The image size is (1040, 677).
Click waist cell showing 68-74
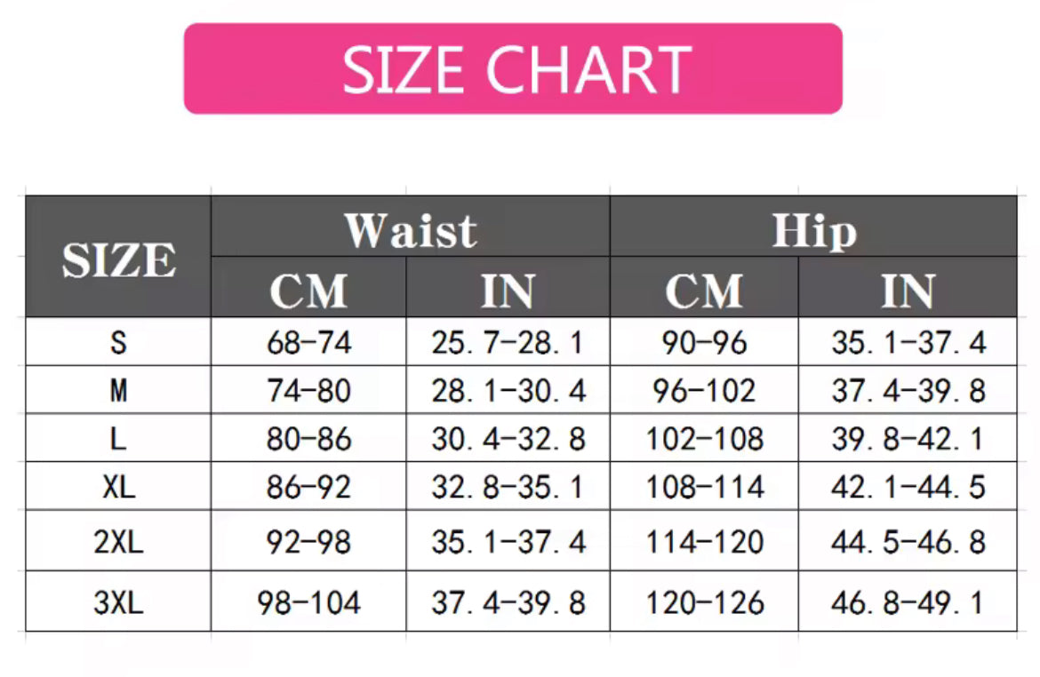click(x=308, y=343)
